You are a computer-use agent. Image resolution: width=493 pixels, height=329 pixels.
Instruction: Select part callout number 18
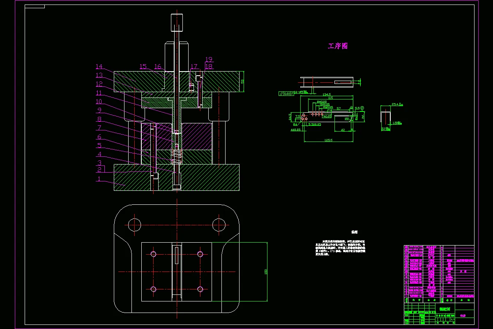(209, 66)
